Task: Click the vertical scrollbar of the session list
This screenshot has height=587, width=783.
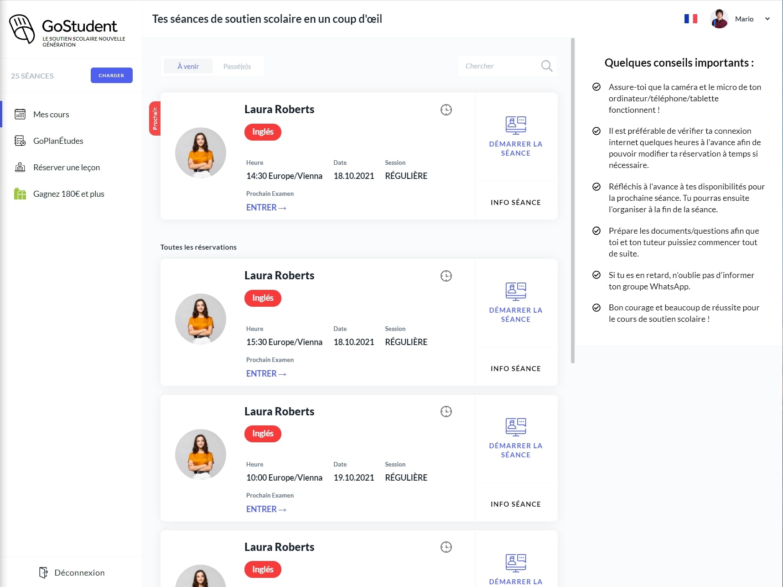Action: [x=573, y=201]
